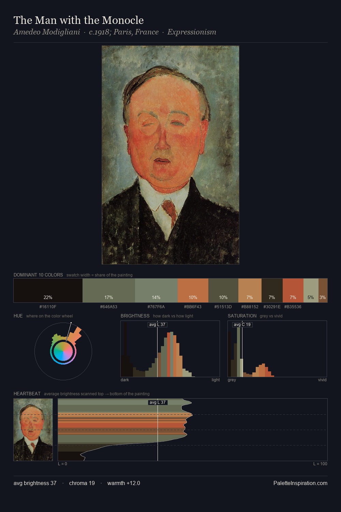The image size is (341, 512).
Task: Click hex code #51513D
Action: 223,307
